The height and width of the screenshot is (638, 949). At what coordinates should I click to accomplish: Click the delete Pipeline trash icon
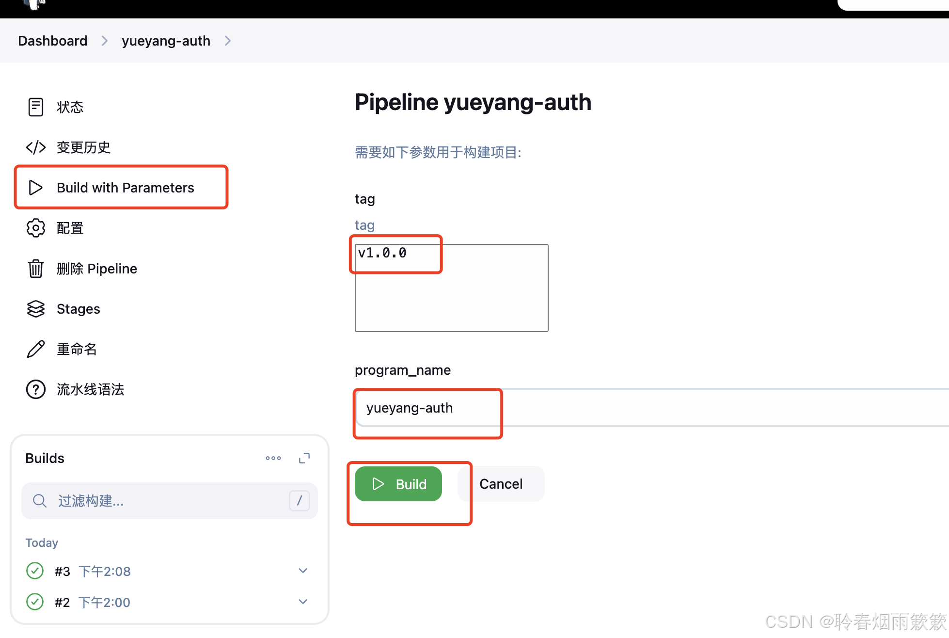[35, 269]
